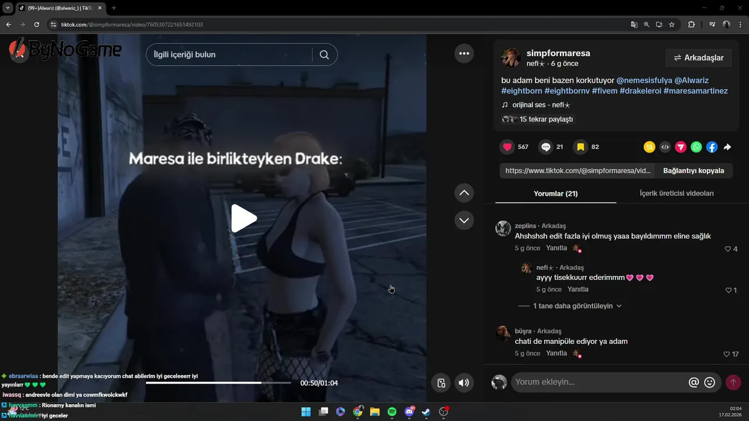Open Steam from taskbar
The width and height of the screenshot is (749, 421).
[426, 412]
